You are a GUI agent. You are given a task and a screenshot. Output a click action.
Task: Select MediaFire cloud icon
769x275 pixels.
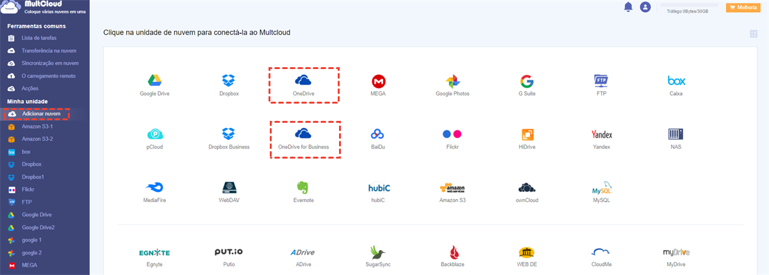pos(154,187)
